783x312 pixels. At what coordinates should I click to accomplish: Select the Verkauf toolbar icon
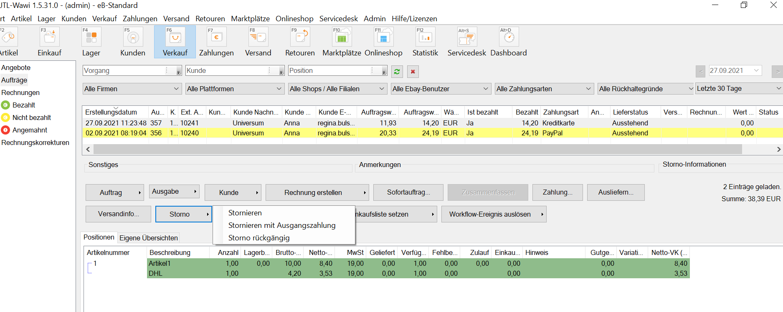pos(175,42)
